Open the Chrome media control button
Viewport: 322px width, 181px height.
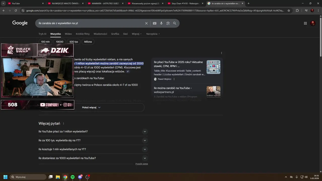pos(306,11)
